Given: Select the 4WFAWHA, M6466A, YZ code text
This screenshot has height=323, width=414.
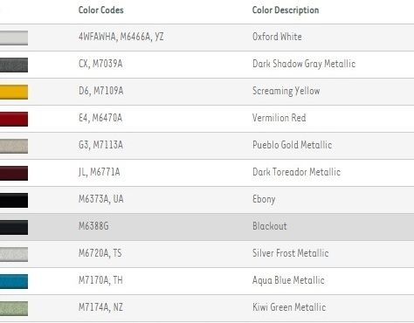Looking at the screenshot, I should (x=121, y=37).
